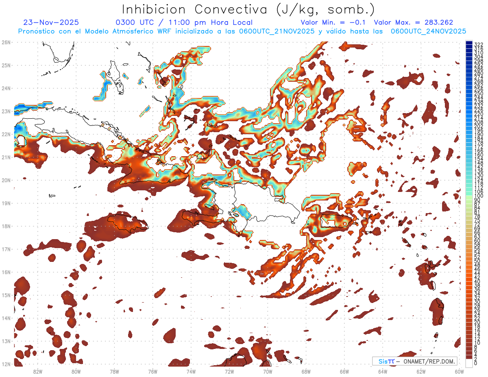Click the "21N" latitude label

6,157
